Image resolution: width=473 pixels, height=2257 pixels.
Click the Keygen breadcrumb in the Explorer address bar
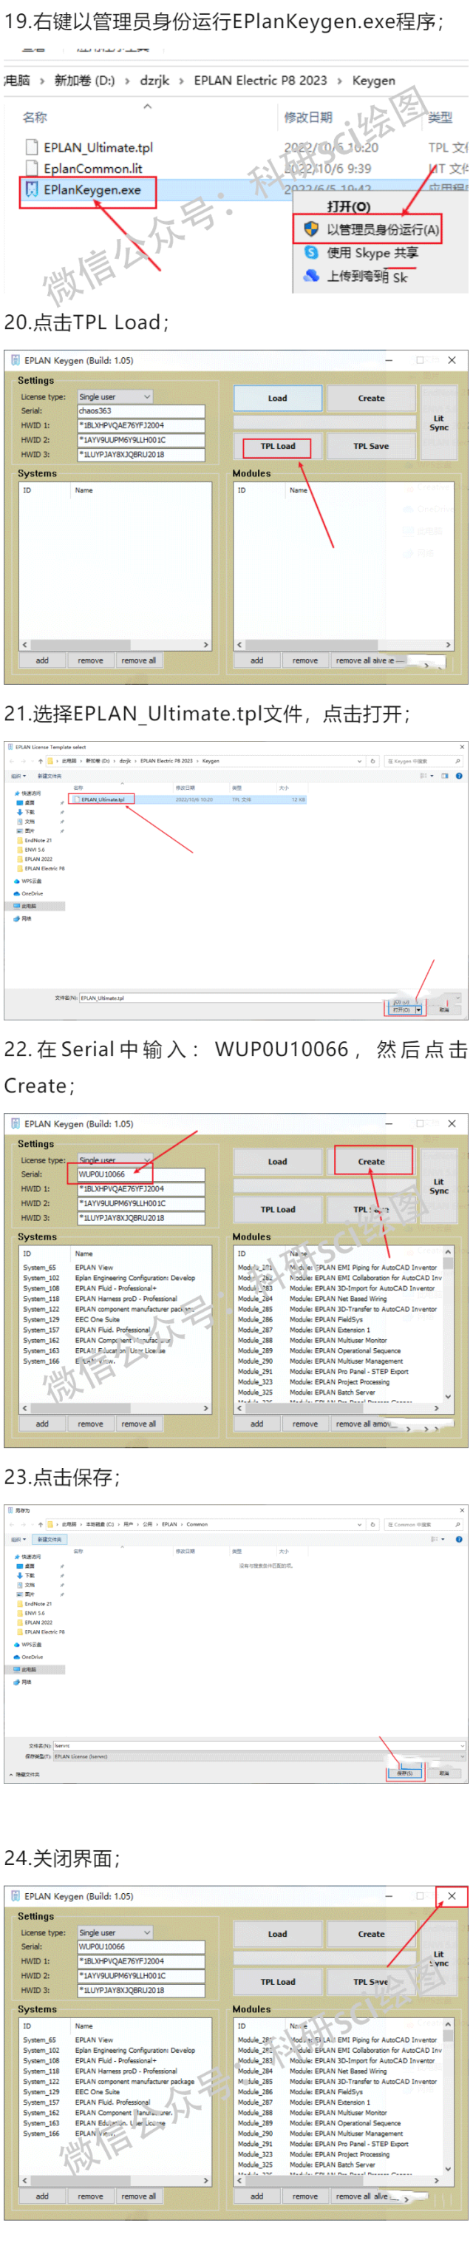point(374,81)
